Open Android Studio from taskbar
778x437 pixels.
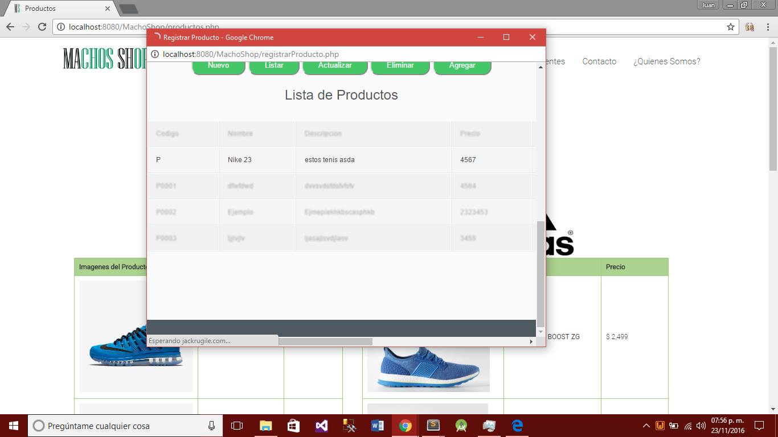461,426
